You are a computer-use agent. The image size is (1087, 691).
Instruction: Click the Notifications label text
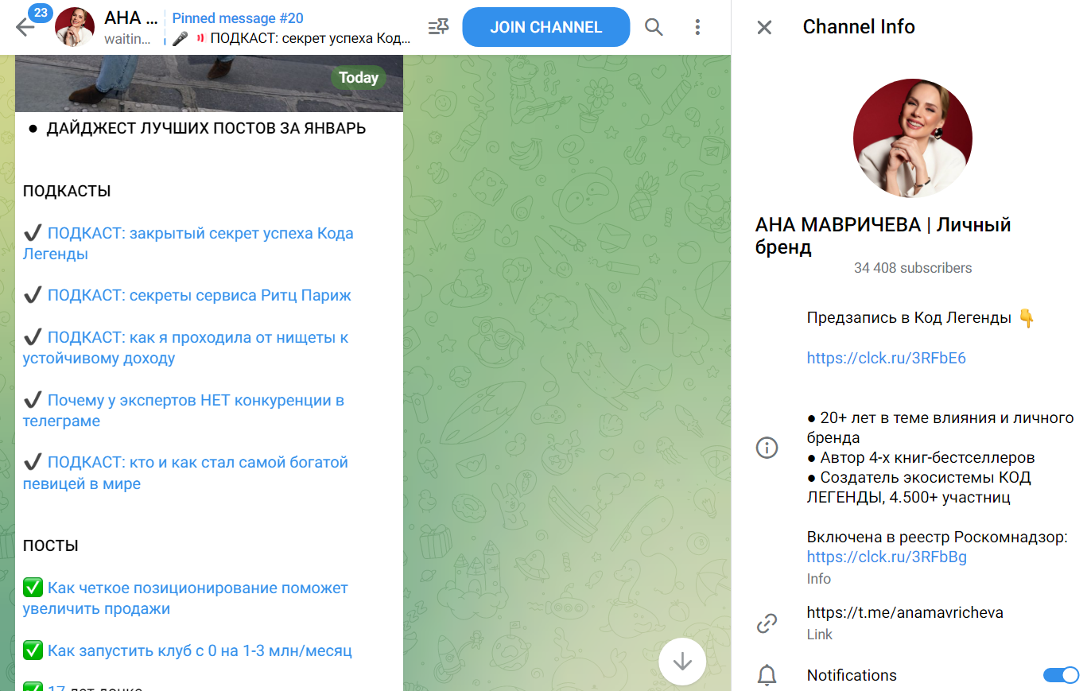click(852, 675)
